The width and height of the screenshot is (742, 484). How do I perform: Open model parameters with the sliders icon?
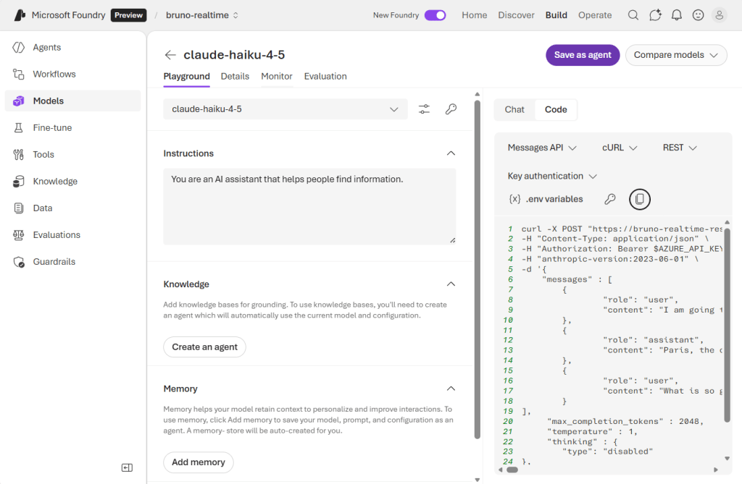(424, 109)
